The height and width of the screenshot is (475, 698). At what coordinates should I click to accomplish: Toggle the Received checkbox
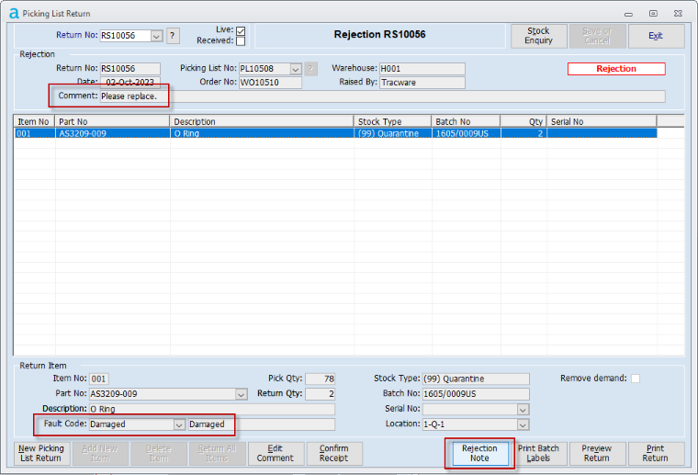(241, 41)
